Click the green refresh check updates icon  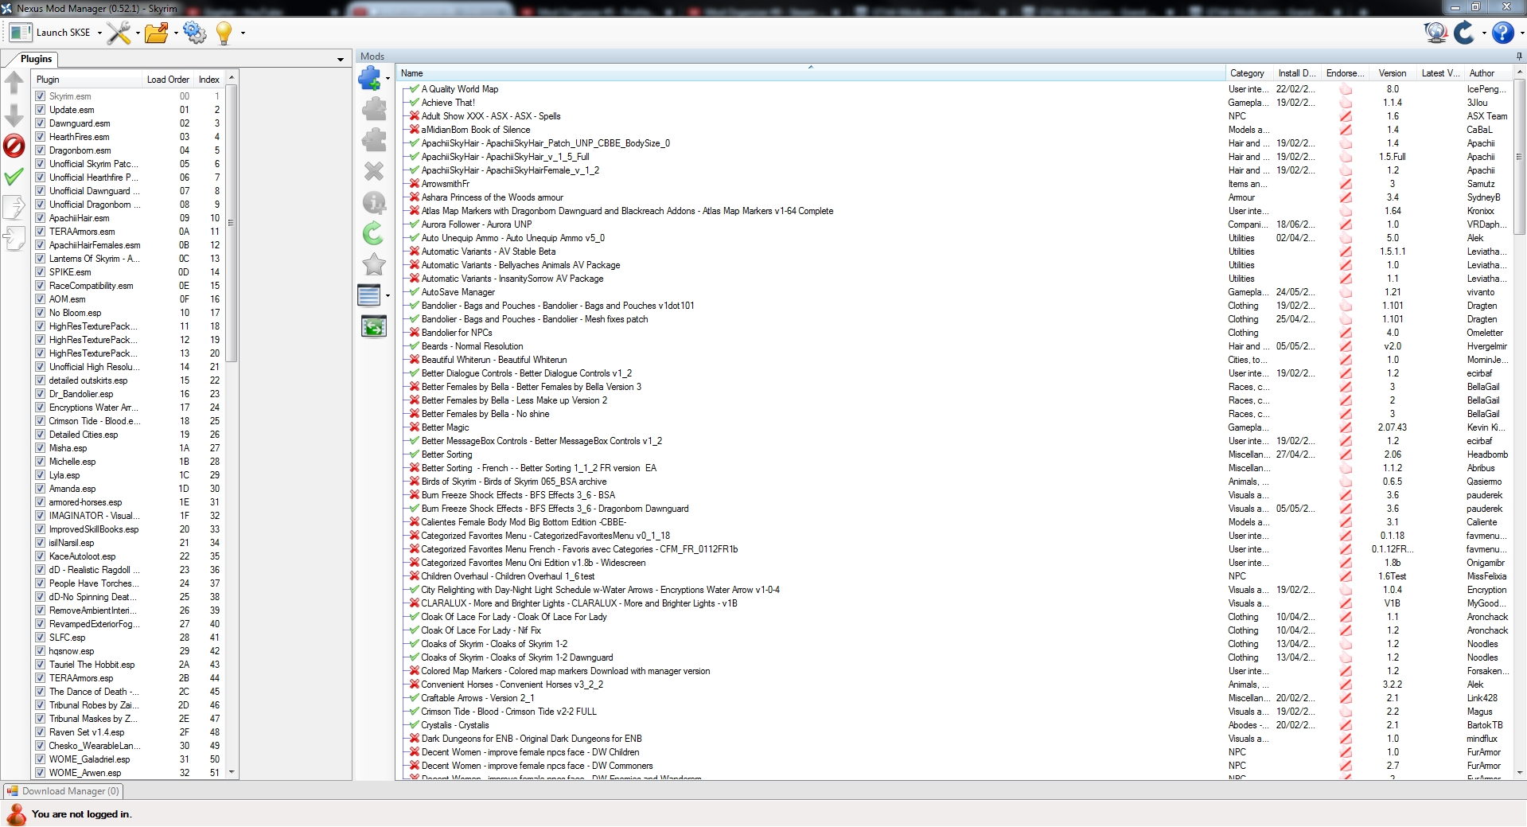pyautogui.click(x=374, y=233)
